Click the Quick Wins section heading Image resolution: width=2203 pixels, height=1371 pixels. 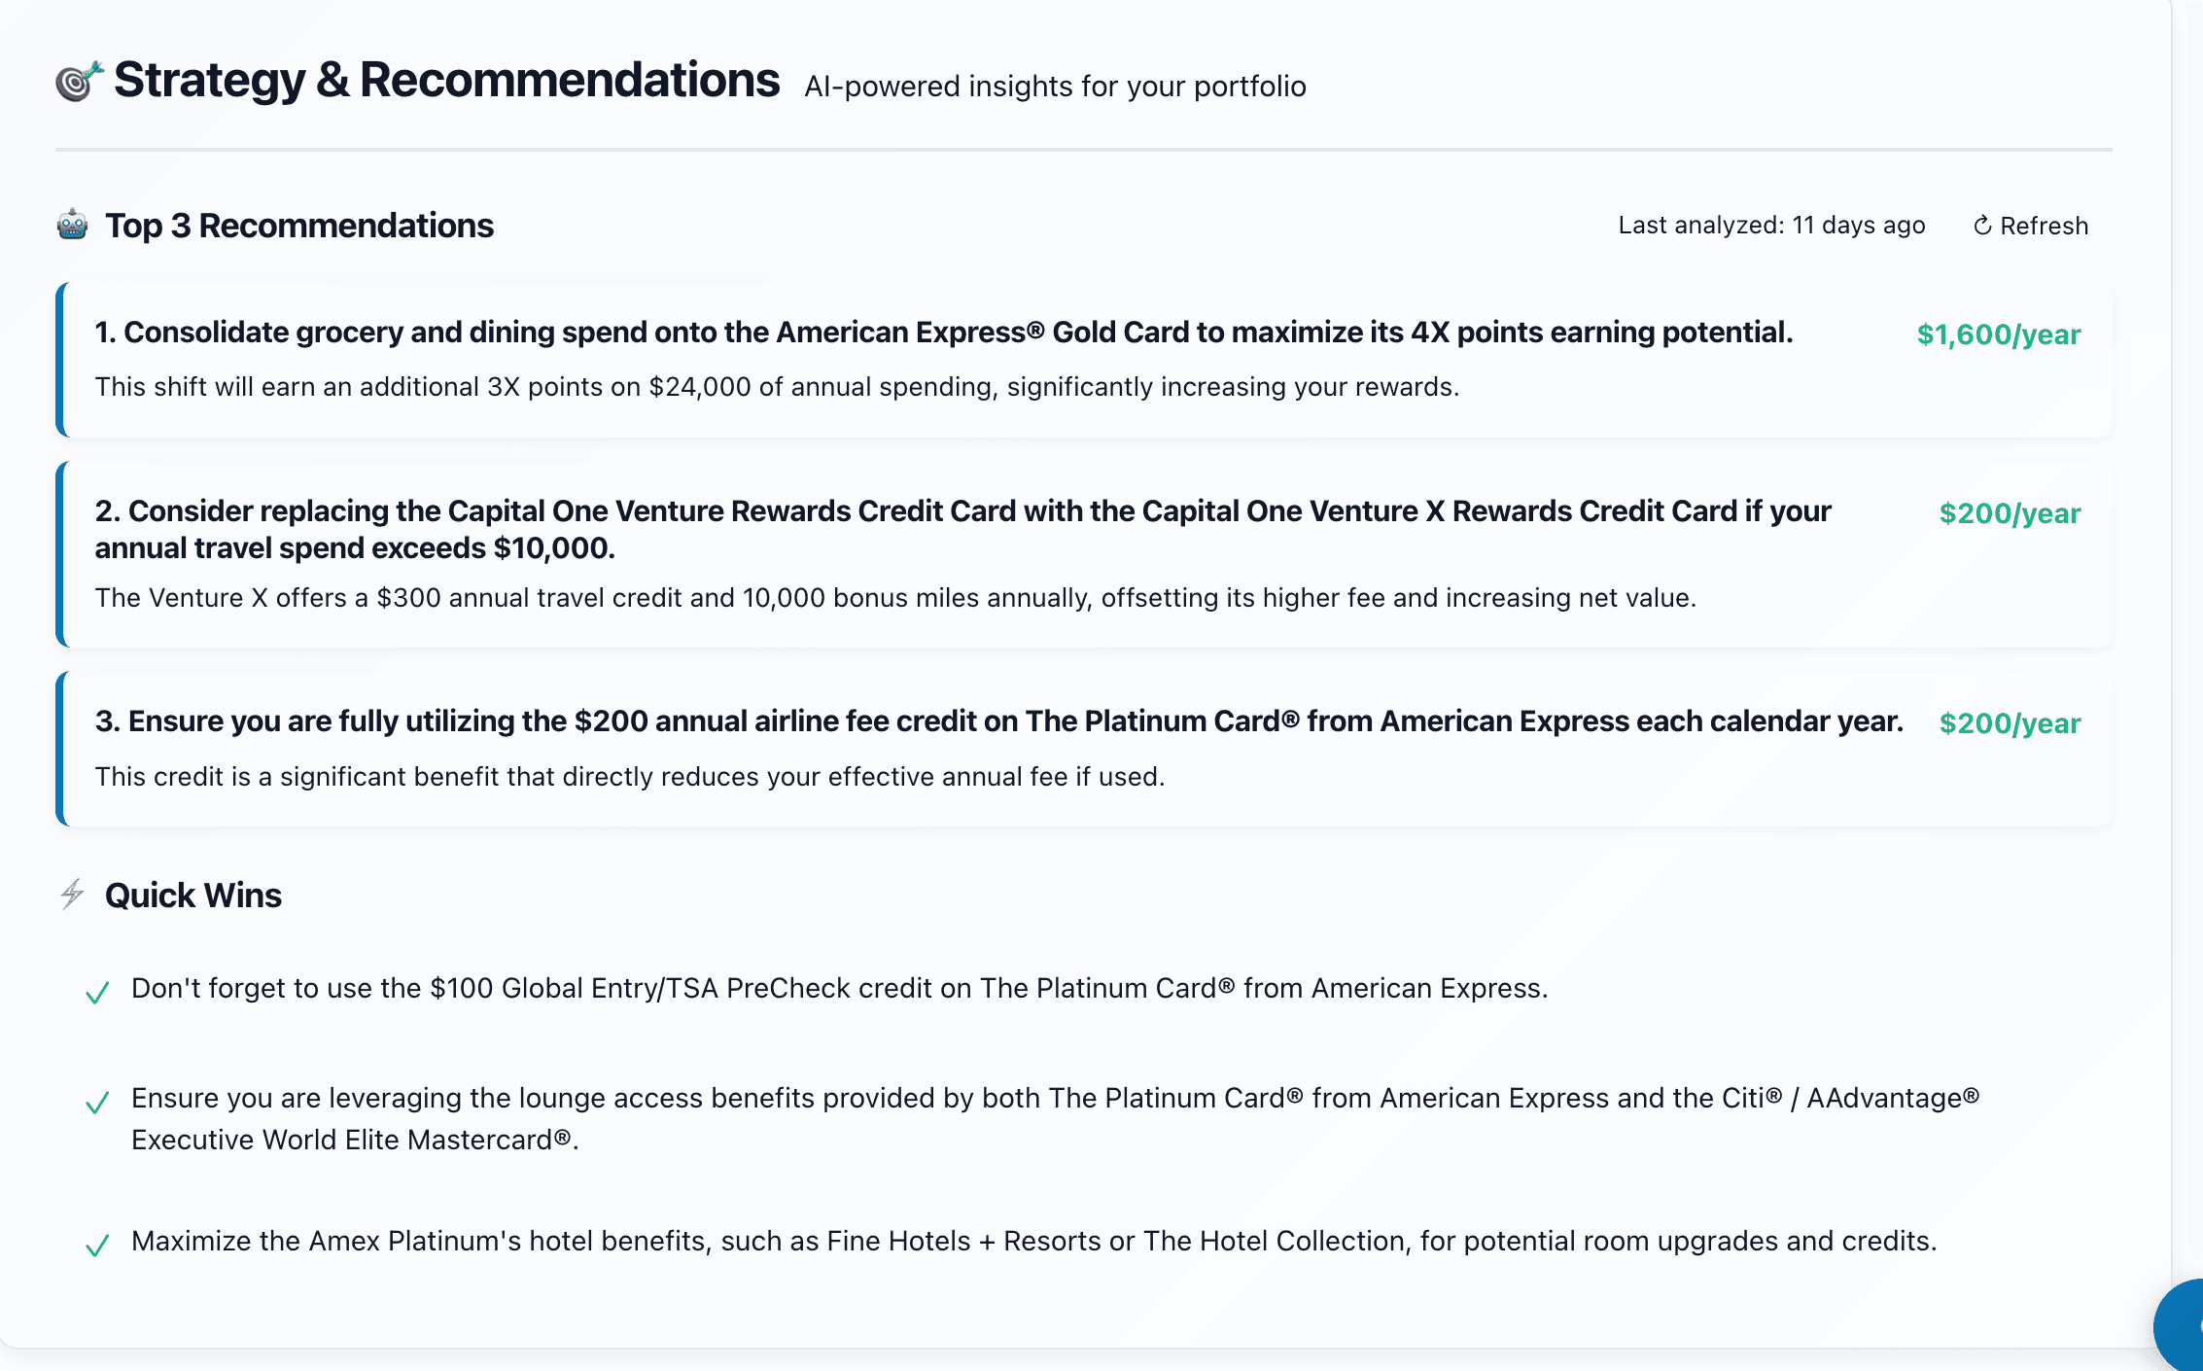click(193, 896)
